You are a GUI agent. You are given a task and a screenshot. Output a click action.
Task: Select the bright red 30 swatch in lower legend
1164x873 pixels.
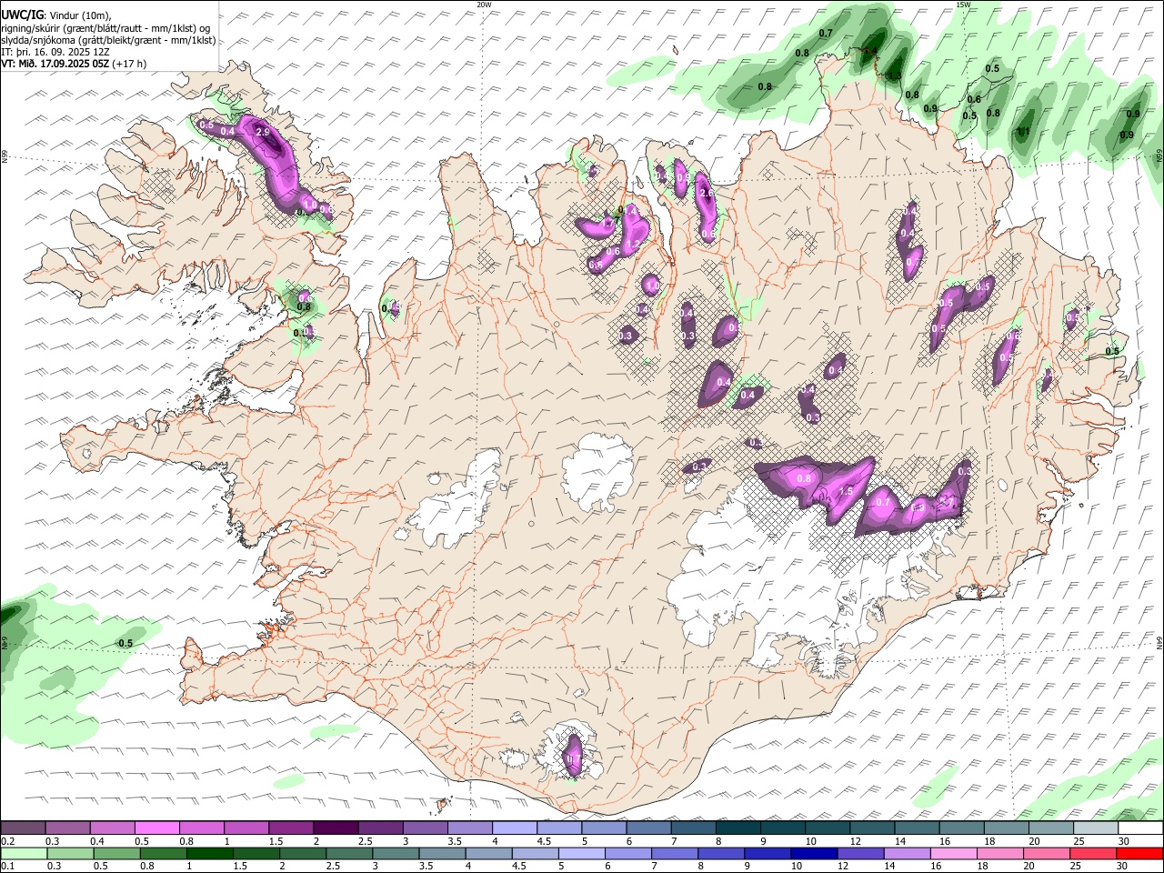[x=1139, y=854]
